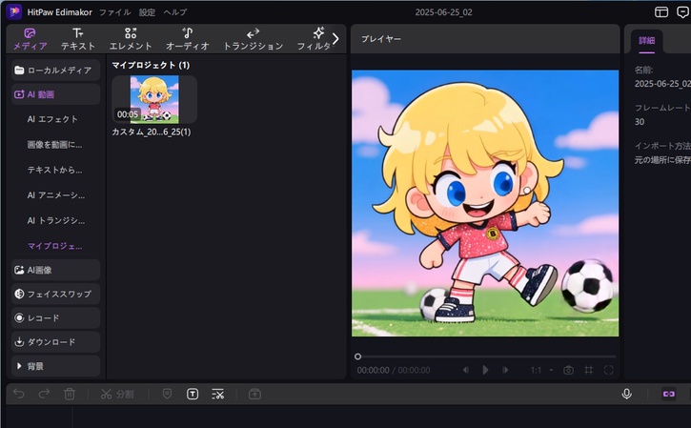This screenshot has width=691, height=428.
Task: Click the マイプロジェクト (1) heading
Action: point(151,65)
